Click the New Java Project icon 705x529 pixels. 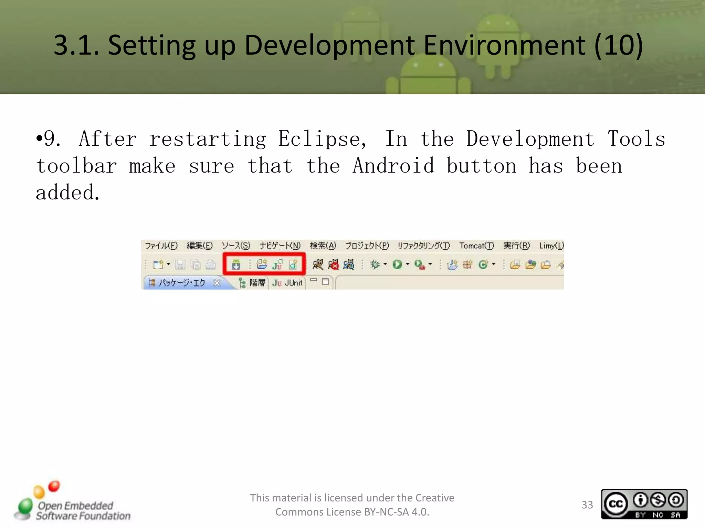(x=452, y=264)
